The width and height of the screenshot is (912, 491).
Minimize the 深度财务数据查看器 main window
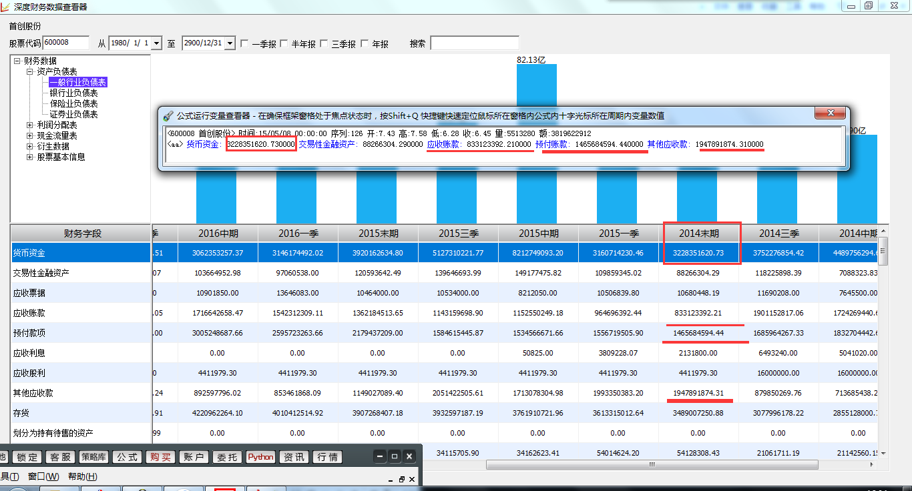point(851,6)
